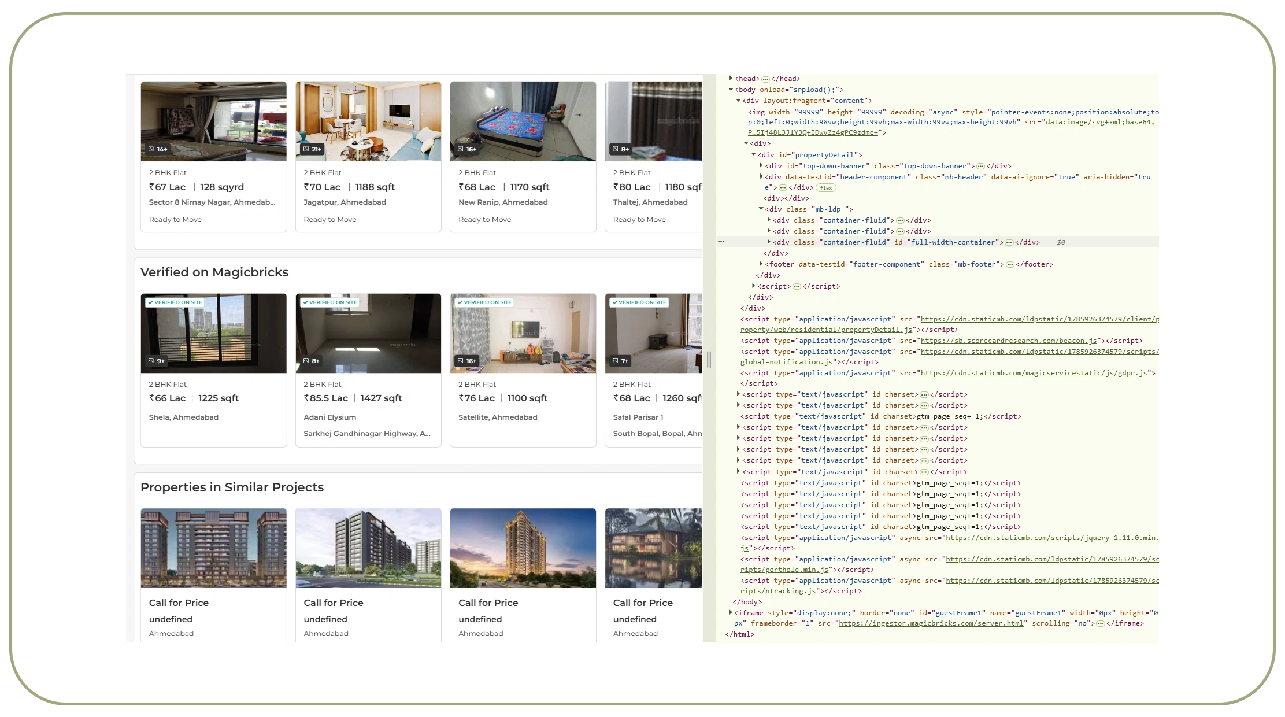The width and height of the screenshot is (1285, 717).
Task: Open scorecardresearch beacon.js link
Action: pyautogui.click(x=1009, y=341)
